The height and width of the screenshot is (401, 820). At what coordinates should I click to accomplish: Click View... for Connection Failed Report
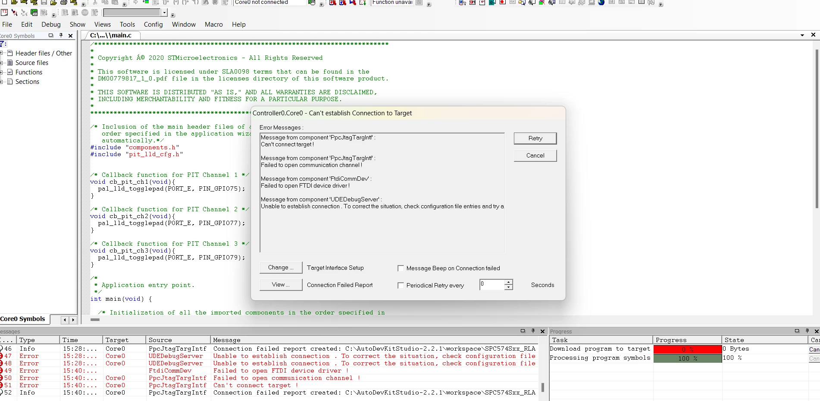pos(281,284)
